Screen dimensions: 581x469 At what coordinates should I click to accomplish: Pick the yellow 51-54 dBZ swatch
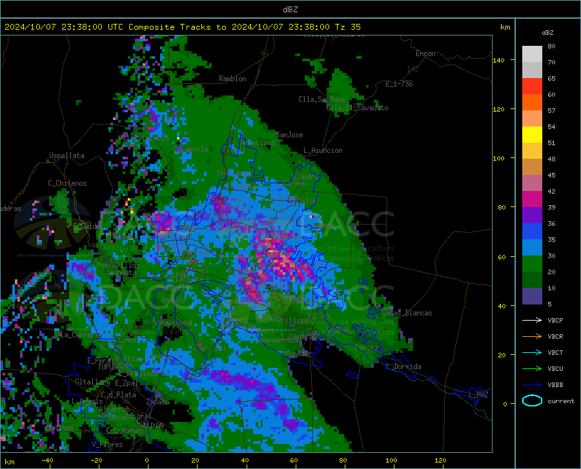pos(532,135)
